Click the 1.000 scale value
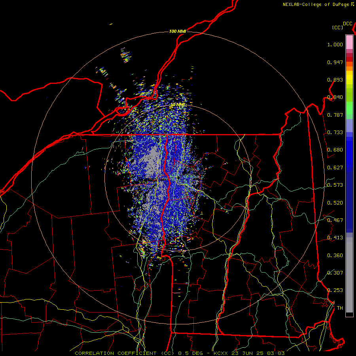Image resolution: width=356 pixels, height=356 pixels. pyautogui.click(x=335, y=45)
